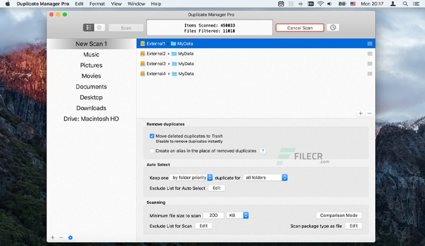The height and width of the screenshot is (246, 425).
Task: Edit Exclude List for Scan
Action: (203, 226)
